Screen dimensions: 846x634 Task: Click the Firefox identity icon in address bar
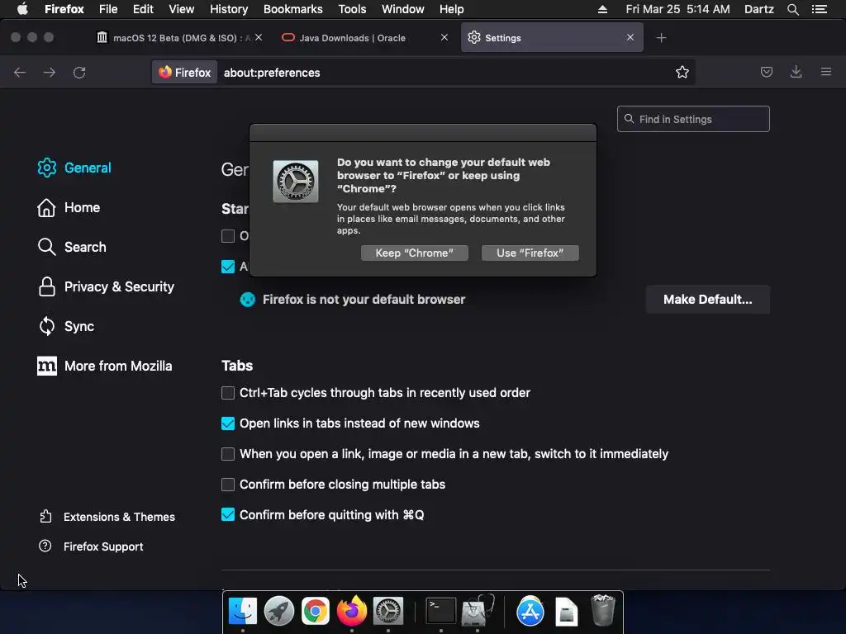coord(184,73)
